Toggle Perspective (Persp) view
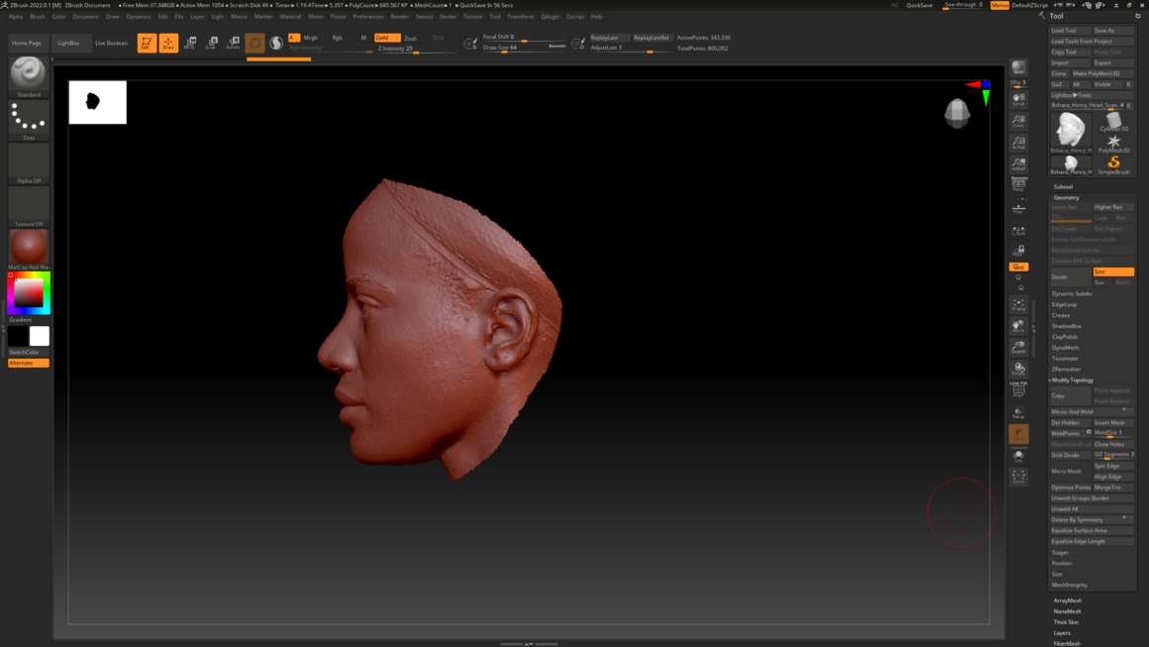1149x647 pixels. click(x=1018, y=184)
